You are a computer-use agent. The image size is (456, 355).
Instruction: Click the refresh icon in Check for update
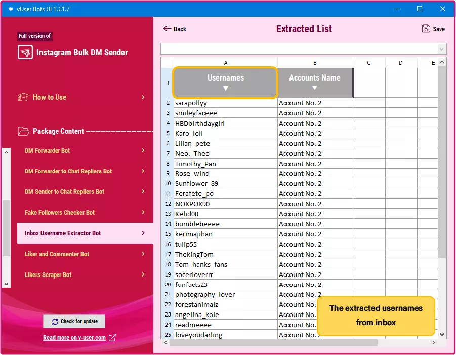55,321
